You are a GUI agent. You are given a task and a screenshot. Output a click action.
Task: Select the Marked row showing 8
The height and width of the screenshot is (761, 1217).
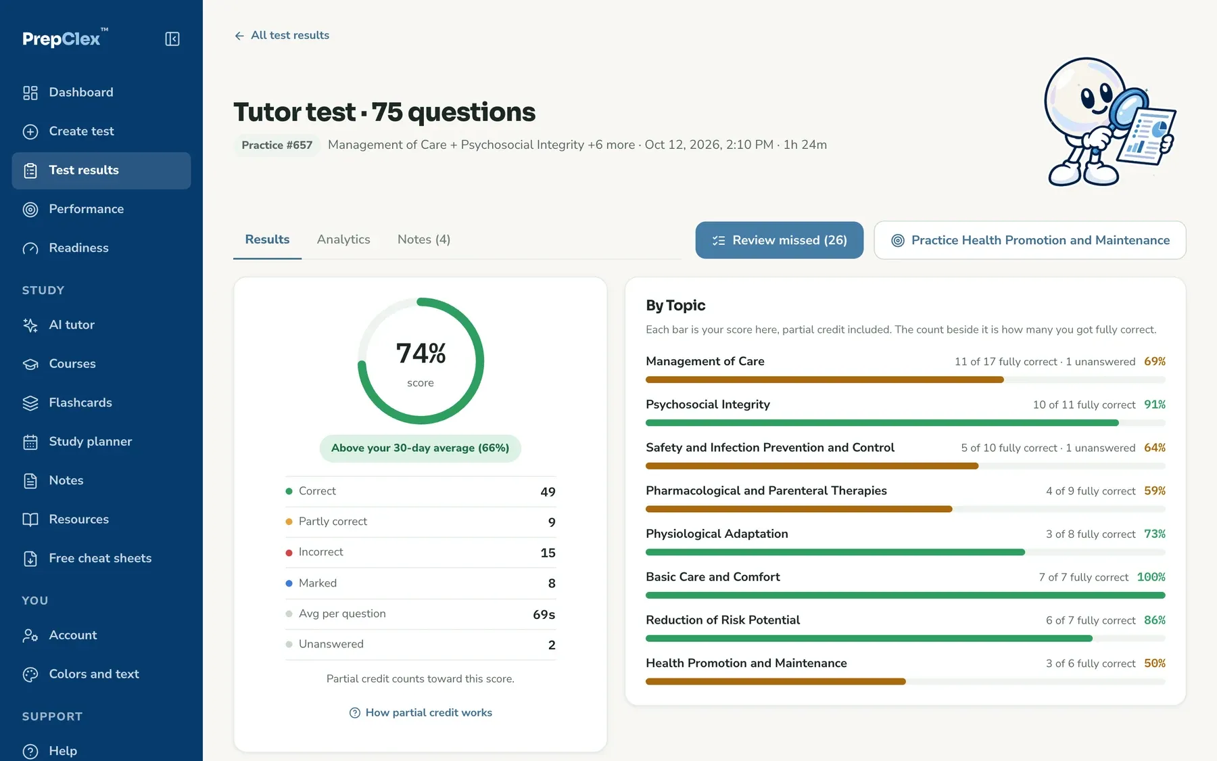click(x=421, y=583)
